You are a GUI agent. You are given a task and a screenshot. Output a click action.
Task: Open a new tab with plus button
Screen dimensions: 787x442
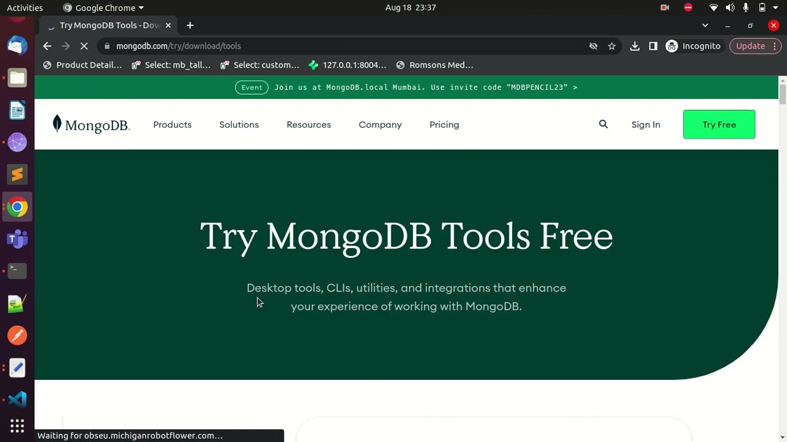click(x=190, y=25)
